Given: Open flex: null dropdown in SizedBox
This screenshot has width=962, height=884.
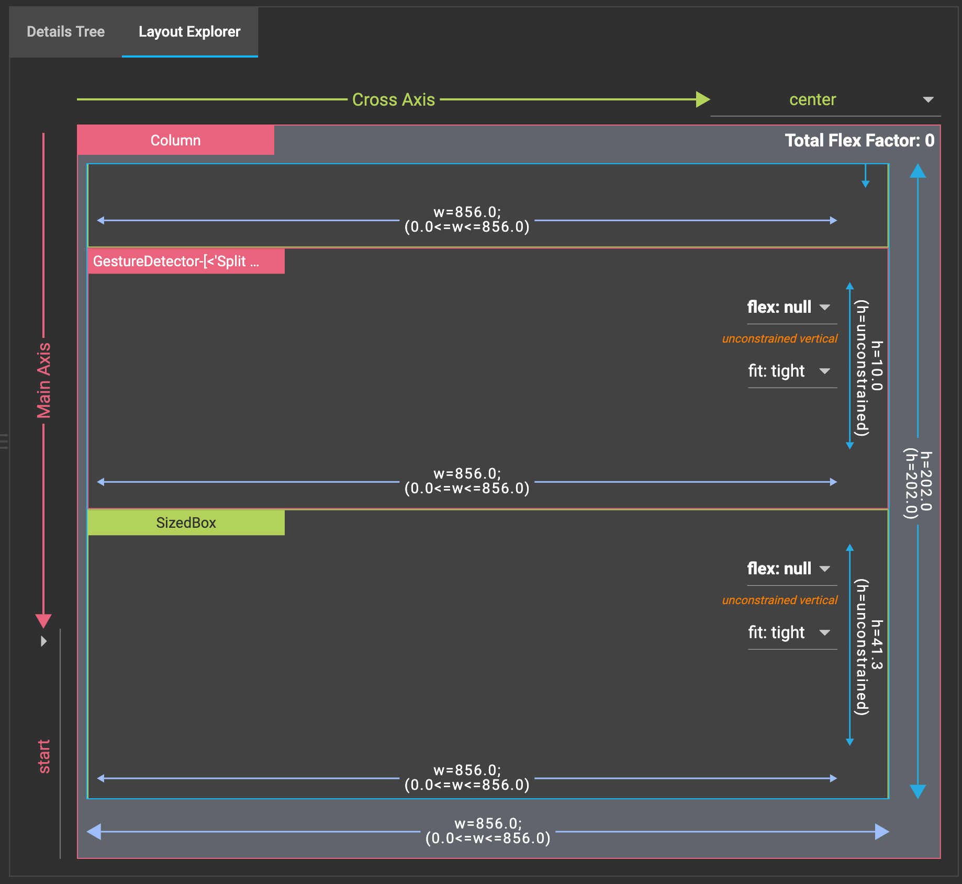Looking at the screenshot, I should click(x=792, y=569).
